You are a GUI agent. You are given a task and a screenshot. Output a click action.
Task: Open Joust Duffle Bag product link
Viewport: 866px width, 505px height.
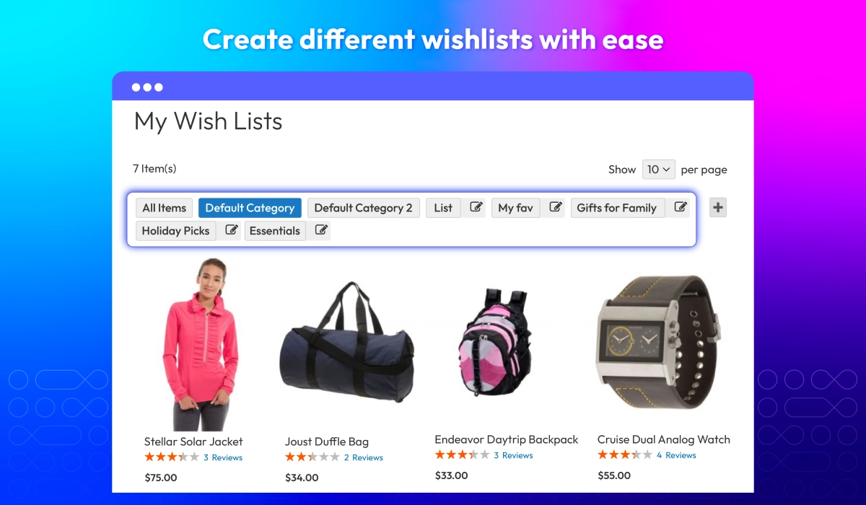coord(327,442)
